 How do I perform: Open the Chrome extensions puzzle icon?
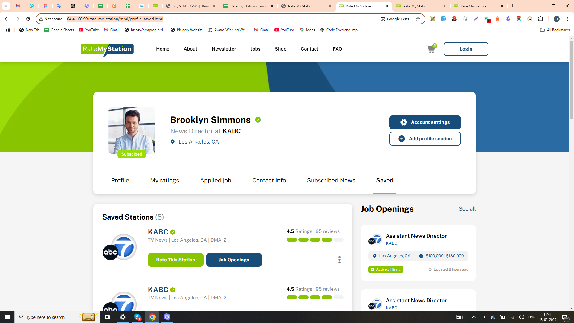(x=541, y=19)
